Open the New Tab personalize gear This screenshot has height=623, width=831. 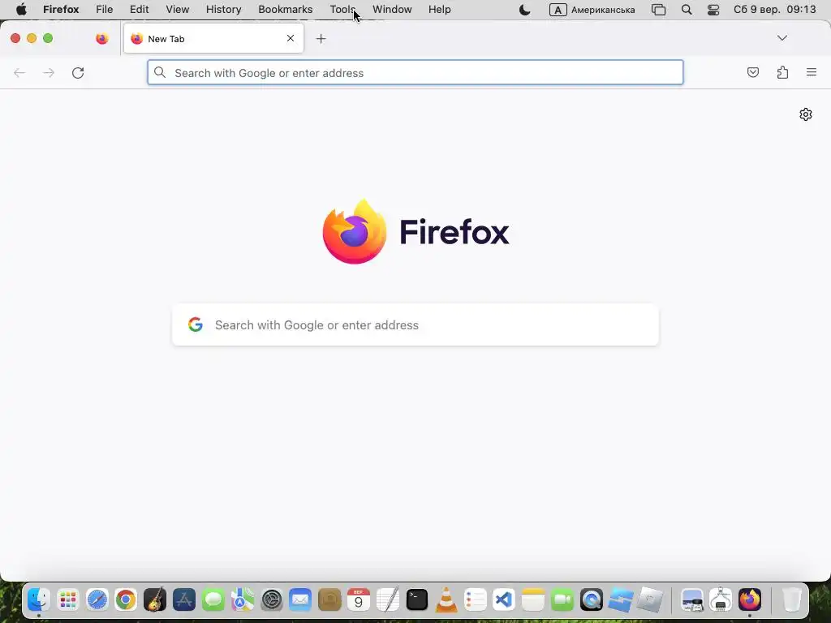point(806,114)
